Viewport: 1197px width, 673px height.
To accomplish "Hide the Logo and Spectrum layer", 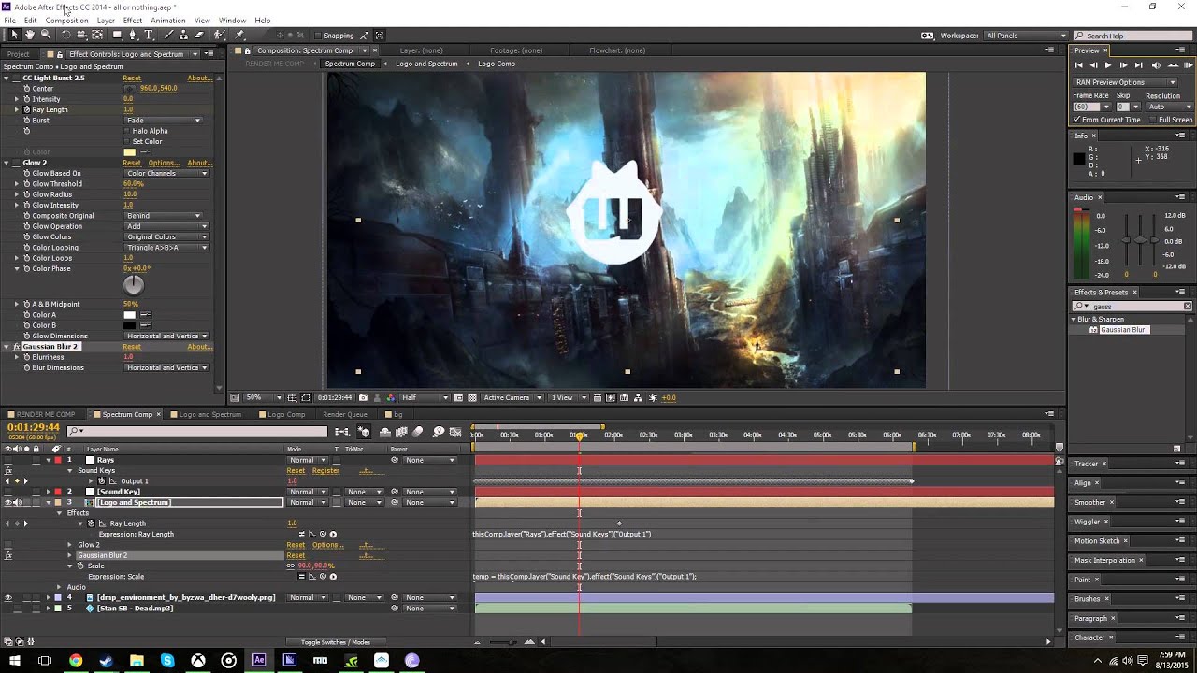I will click(x=8, y=503).
